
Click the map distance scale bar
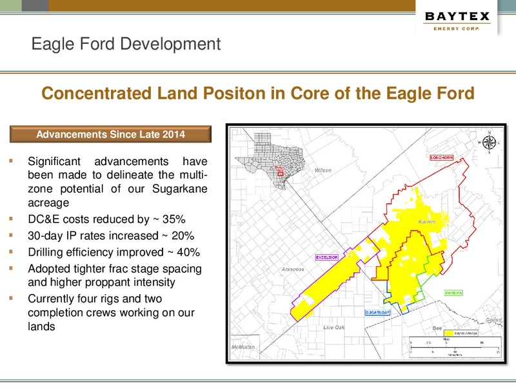coord(455,347)
